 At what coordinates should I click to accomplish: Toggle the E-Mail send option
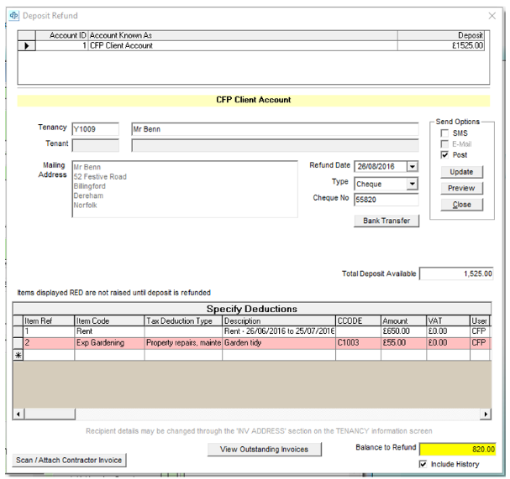coord(444,143)
